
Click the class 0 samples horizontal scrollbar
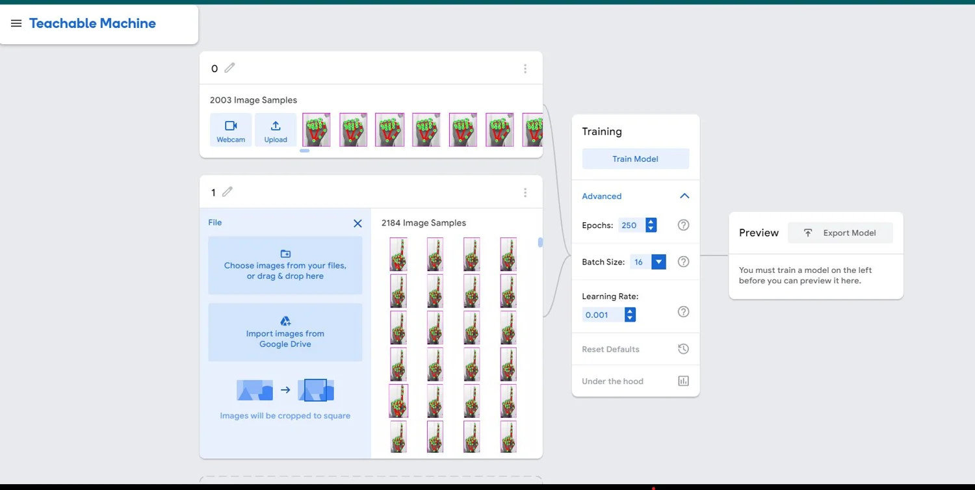tap(304, 151)
